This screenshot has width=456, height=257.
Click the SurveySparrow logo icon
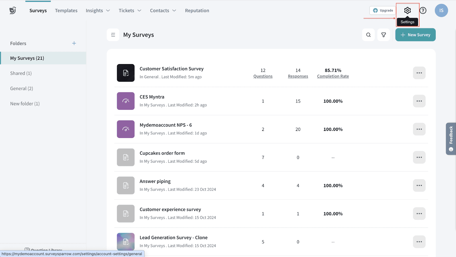(x=13, y=11)
